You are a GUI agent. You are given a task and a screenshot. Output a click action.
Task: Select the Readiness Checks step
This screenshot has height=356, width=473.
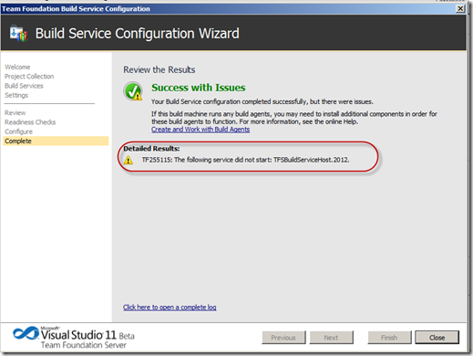pyautogui.click(x=30, y=122)
